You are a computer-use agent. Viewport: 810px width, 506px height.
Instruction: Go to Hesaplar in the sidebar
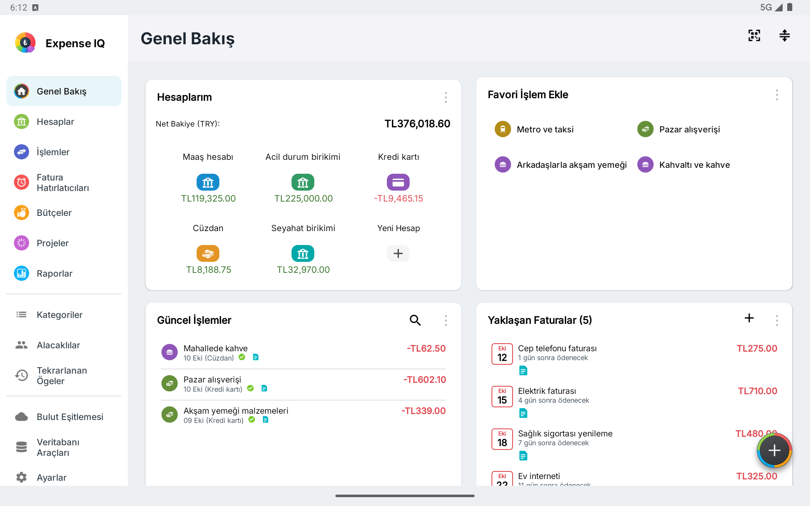(64, 121)
